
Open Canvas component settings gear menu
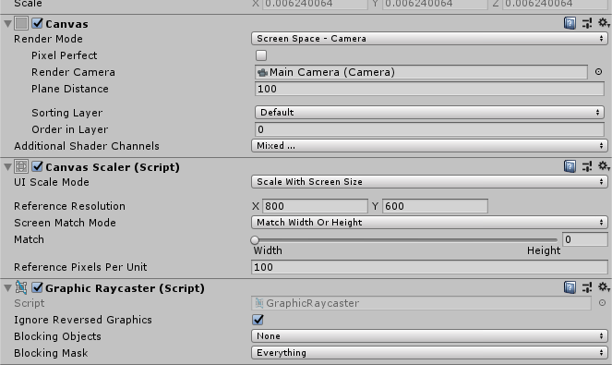(x=604, y=23)
